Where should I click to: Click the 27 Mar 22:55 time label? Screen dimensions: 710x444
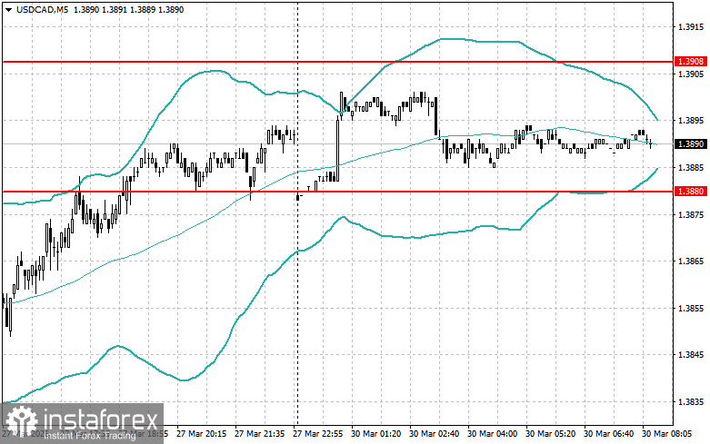click(x=317, y=434)
